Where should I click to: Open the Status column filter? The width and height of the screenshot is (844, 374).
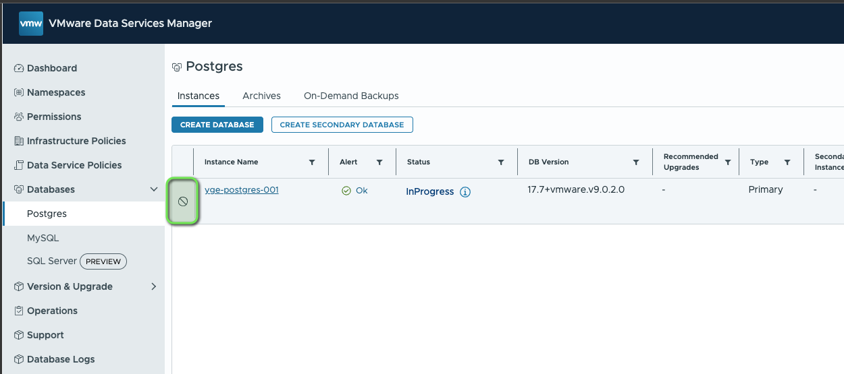(x=501, y=162)
